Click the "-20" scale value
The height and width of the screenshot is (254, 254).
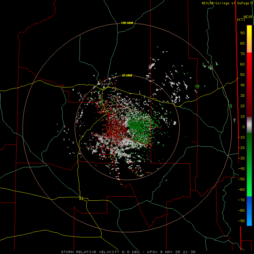[241, 148]
